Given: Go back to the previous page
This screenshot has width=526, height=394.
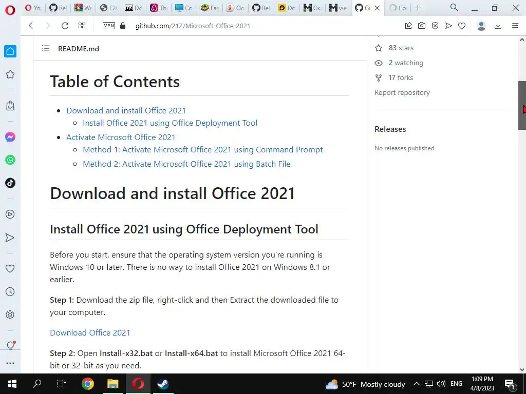Looking at the screenshot, I should coord(31,26).
